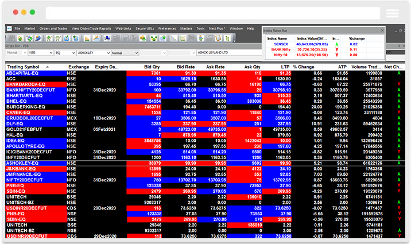
Task: Select the ICICIBANK20DECFUT symbol
Action: pyautogui.click(x=29, y=152)
